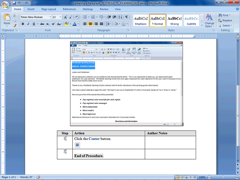Redo the last action
Image resolution: width=240 pixels, height=180 pixels.
click(x=27, y=3)
